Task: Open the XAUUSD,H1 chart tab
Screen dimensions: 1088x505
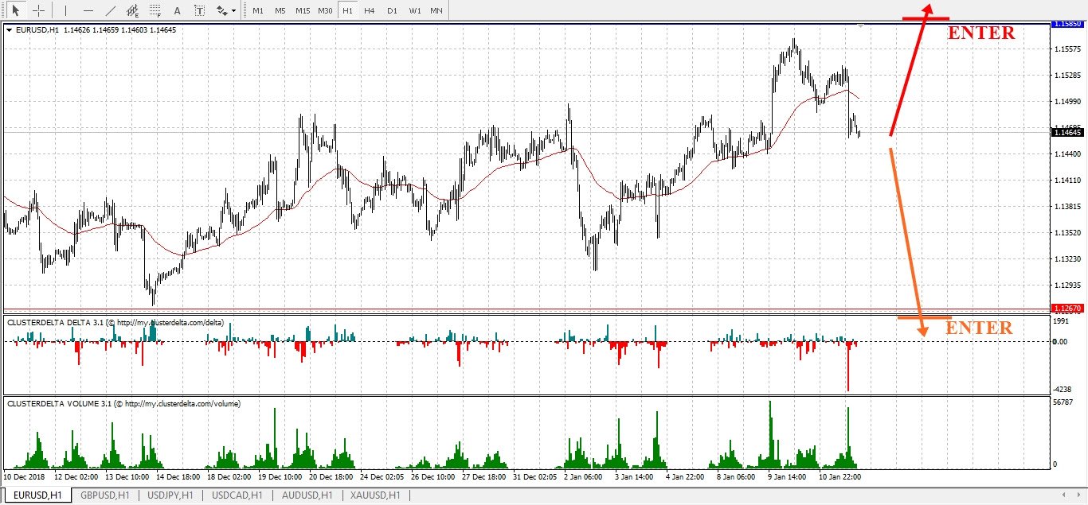Action: click(374, 495)
